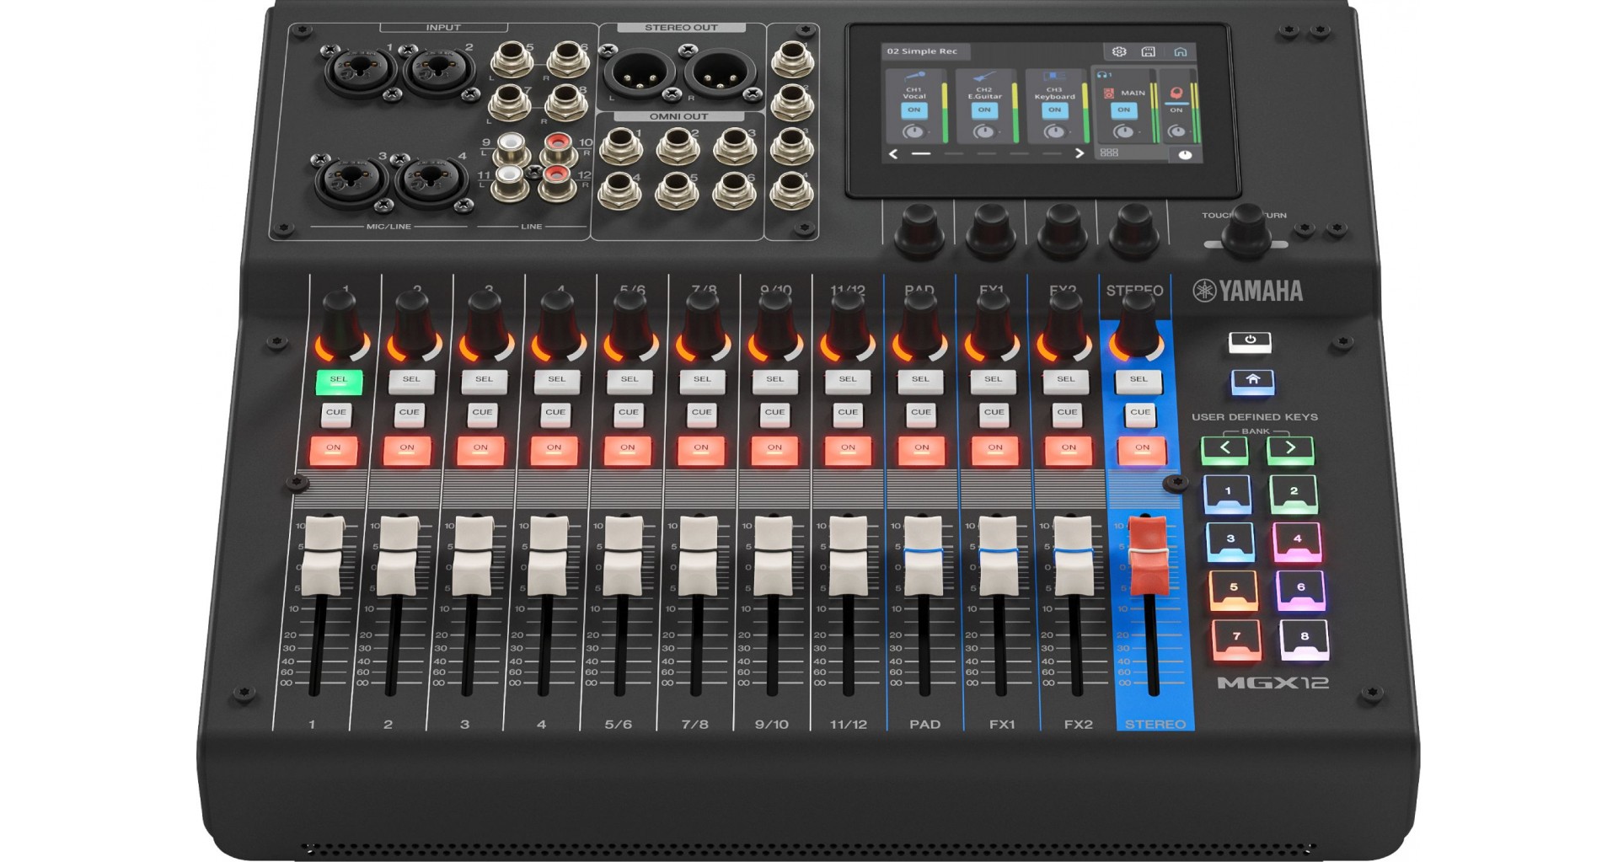Tap the 02 Simple Rec scene name
The height and width of the screenshot is (862, 1618).
922,51
